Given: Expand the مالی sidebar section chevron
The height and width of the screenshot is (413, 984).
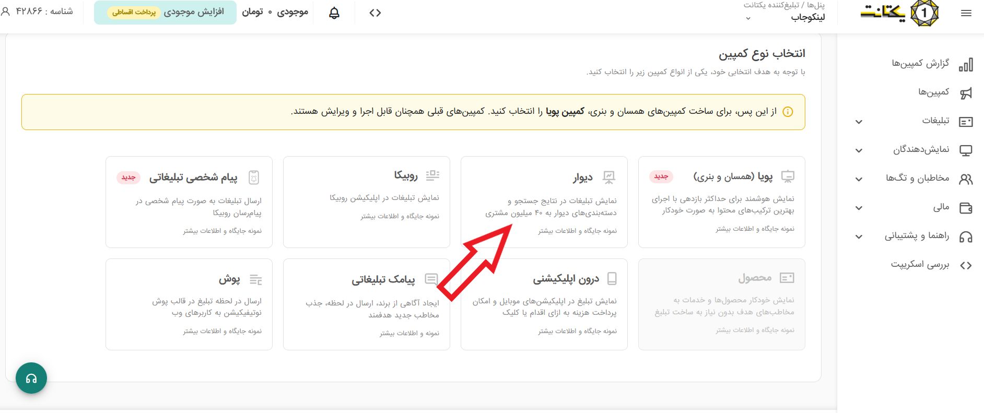Looking at the screenshot, I should click(859, 208).
